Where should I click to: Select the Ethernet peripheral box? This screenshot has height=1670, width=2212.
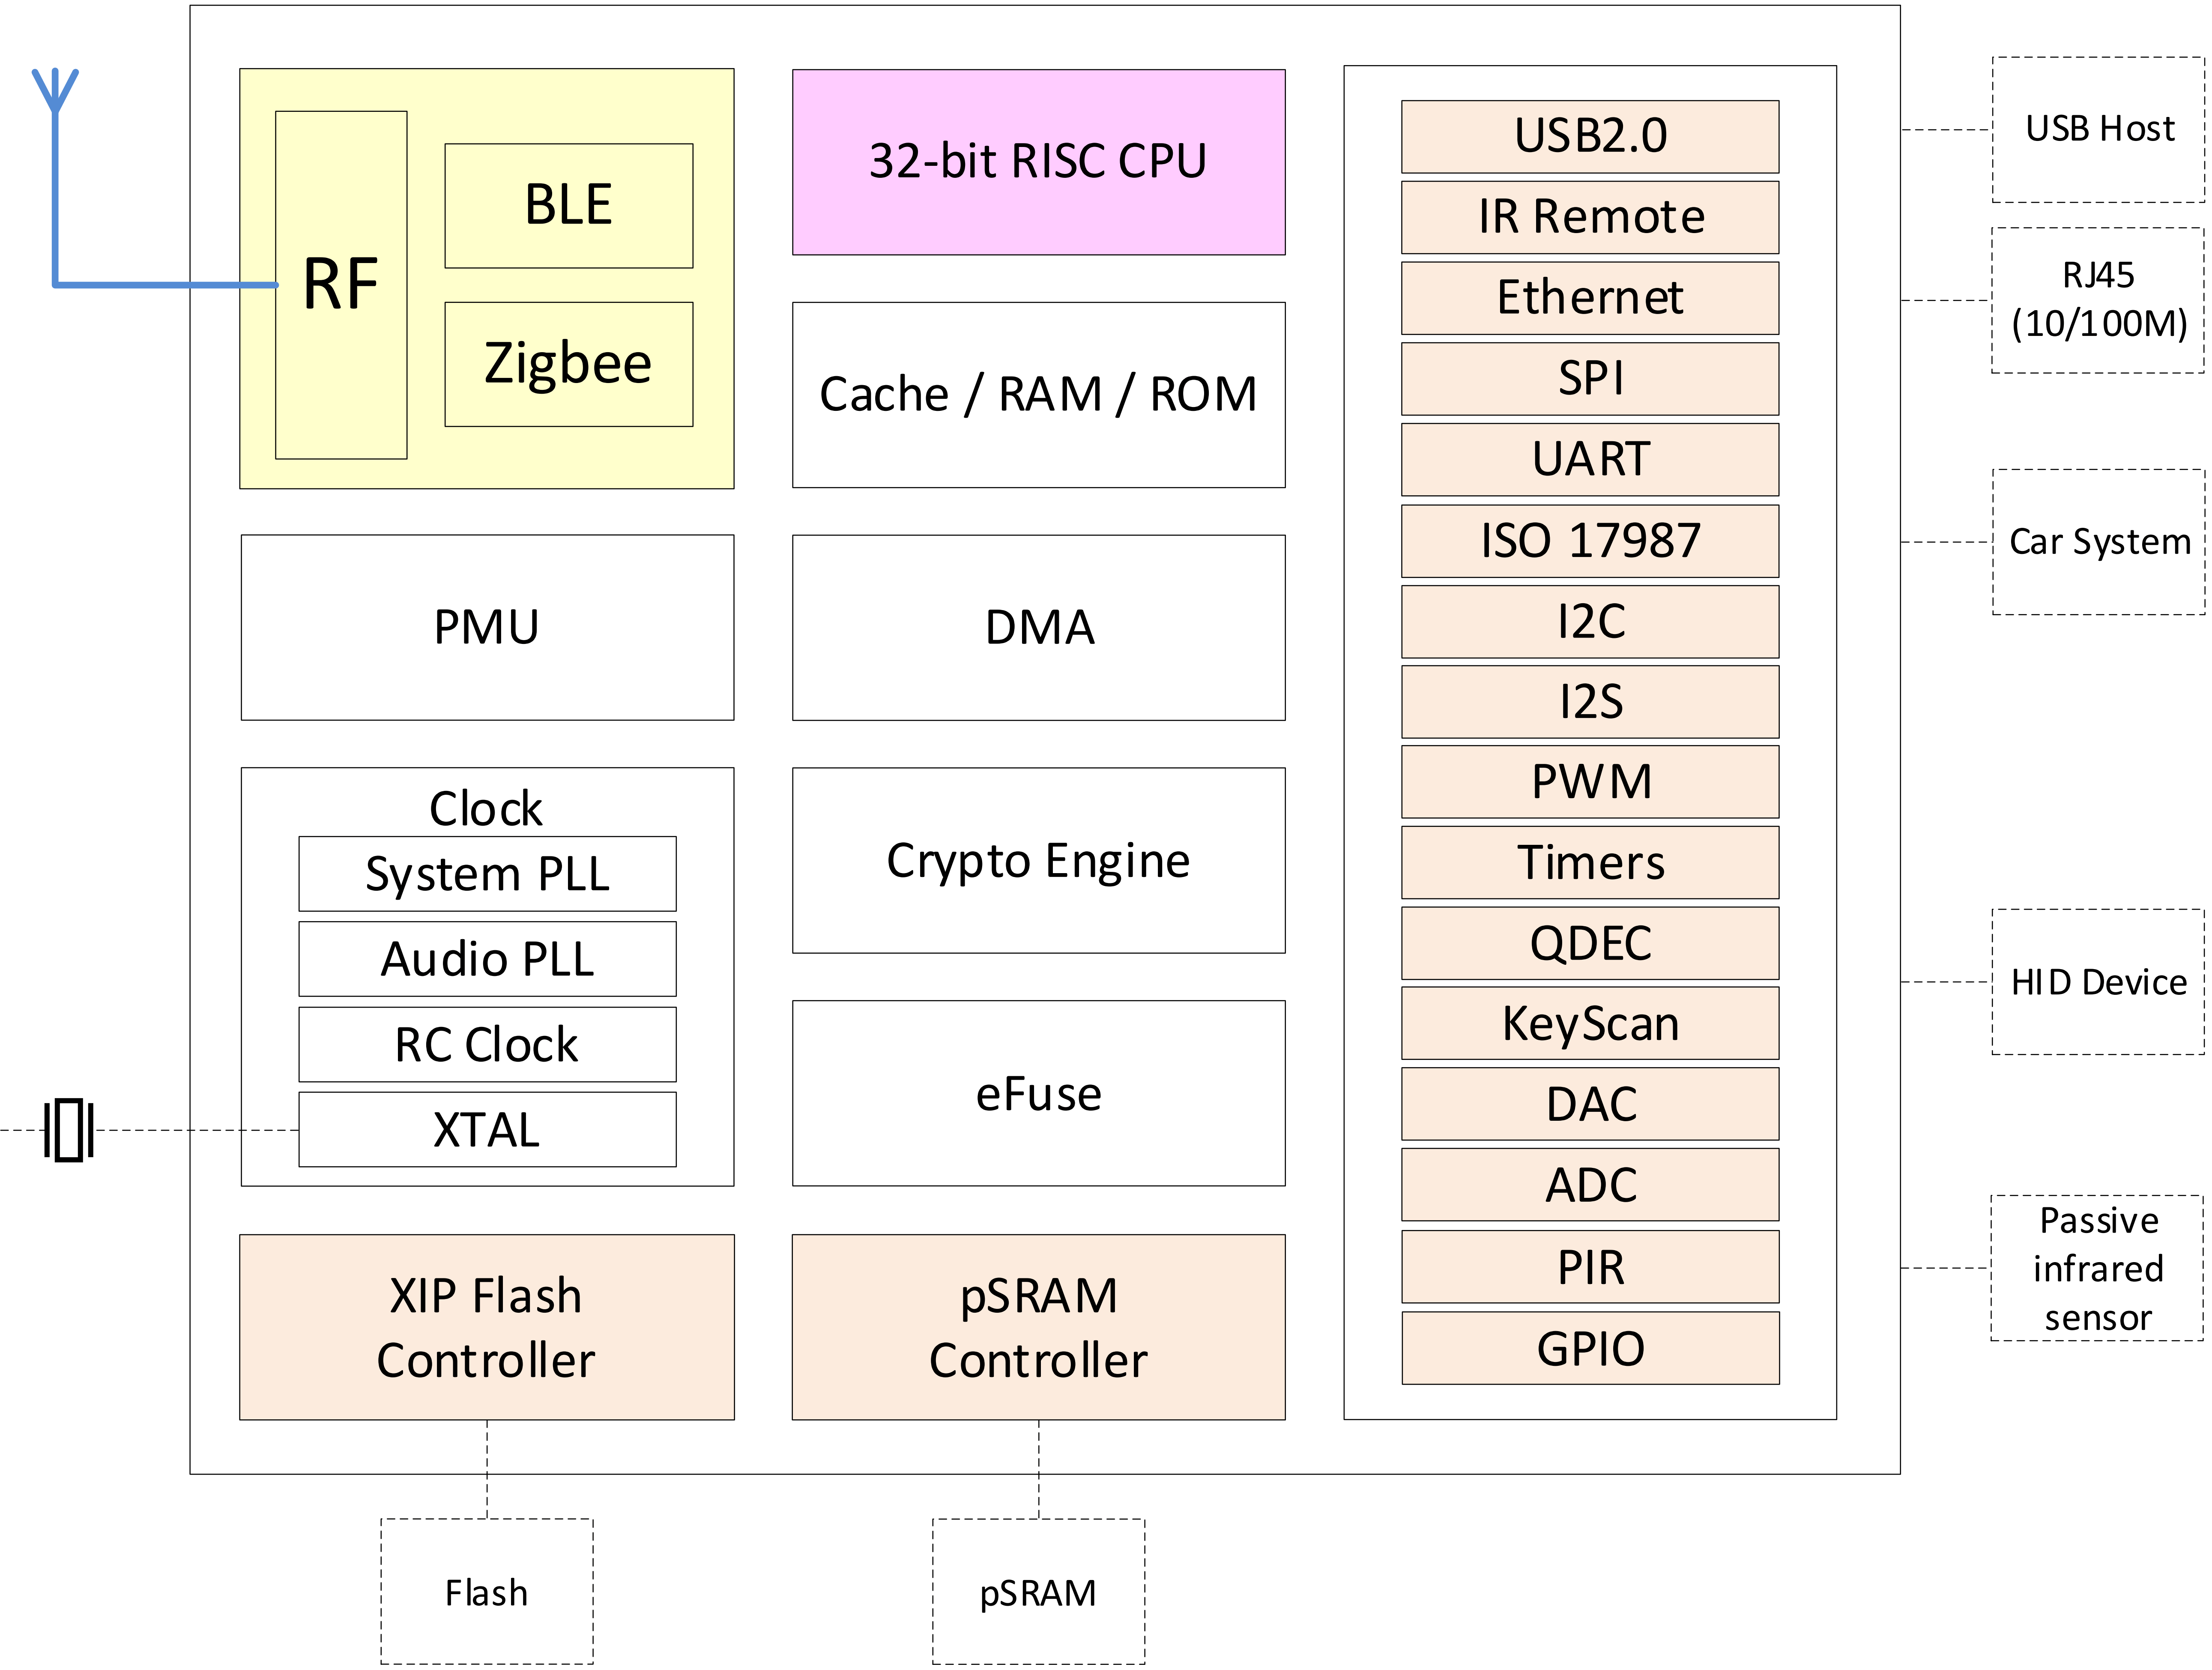(x=1589, y=298)
